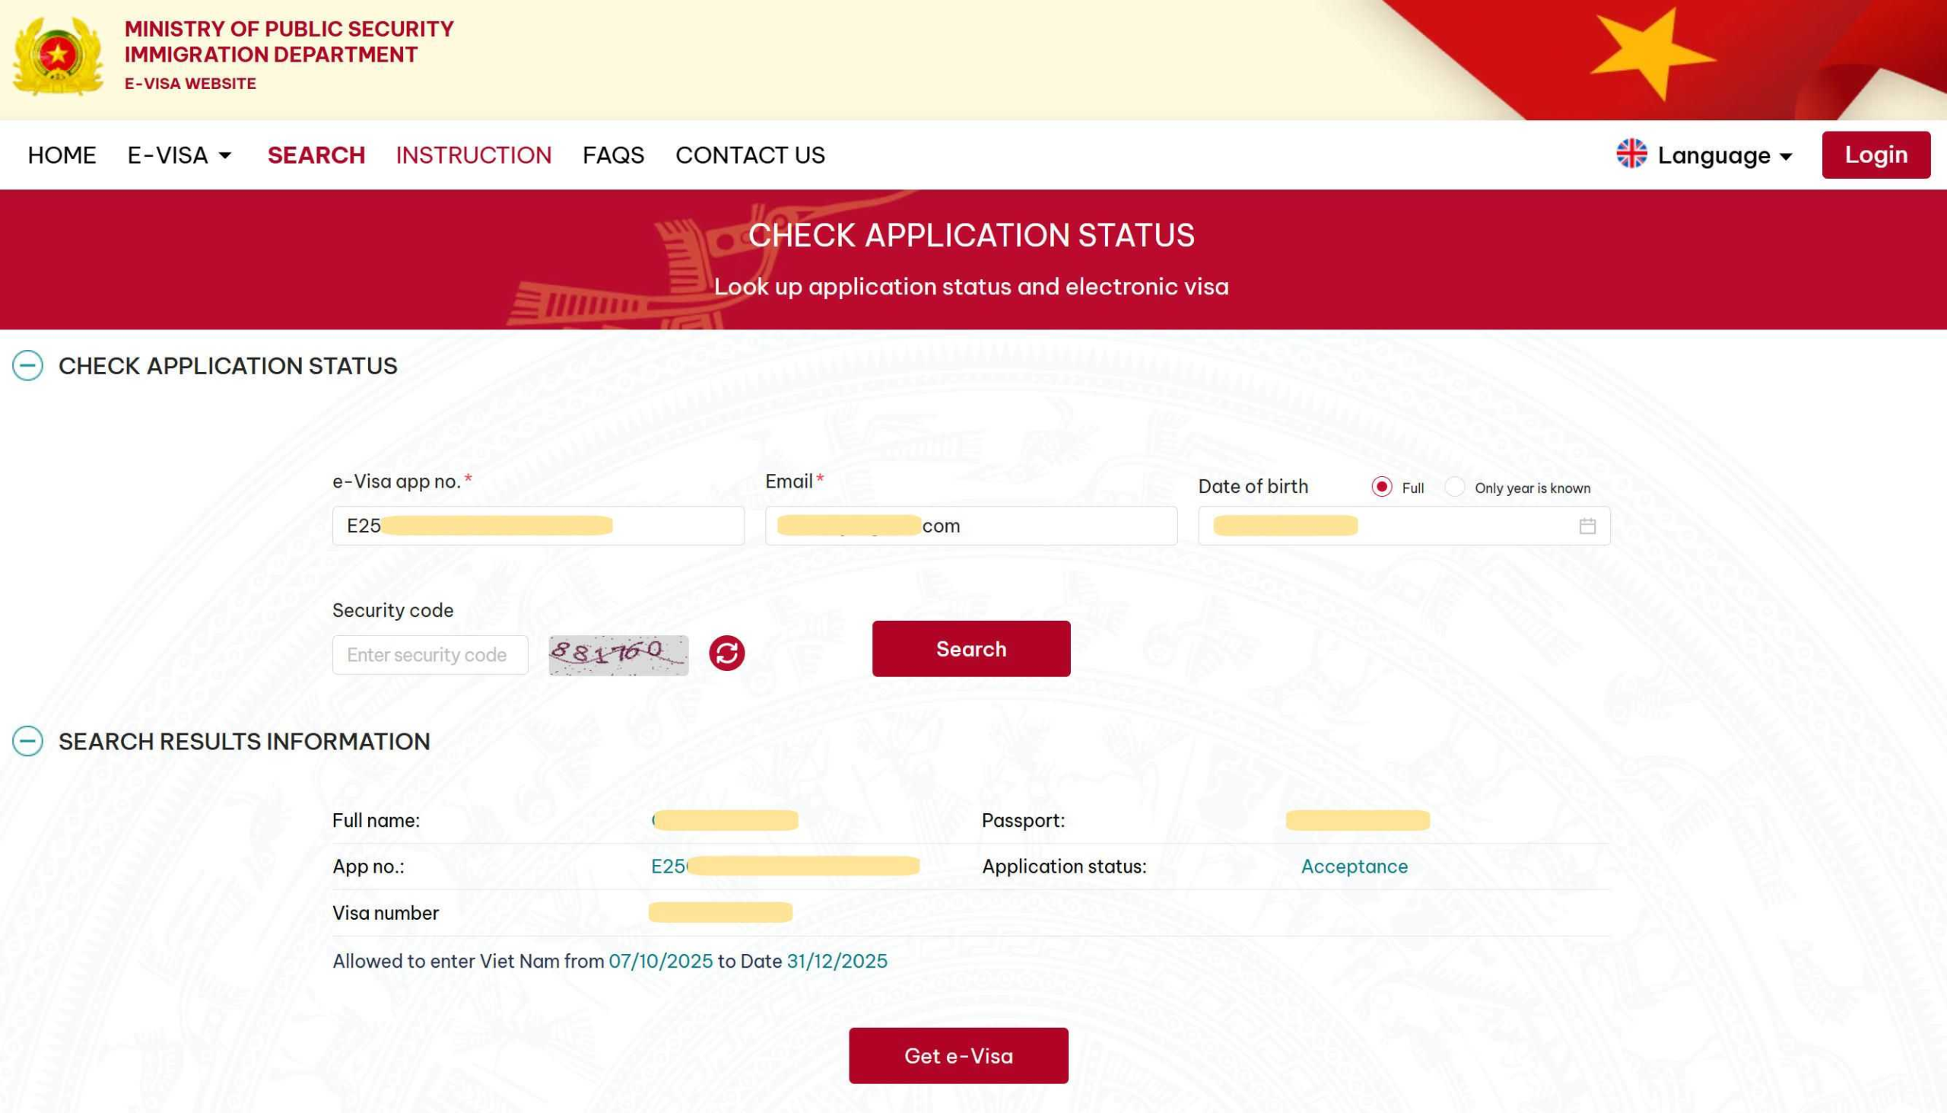Screen dimensions: 1947x1113
Task: Click the UK flag language icon
Action: (1631, 154)
